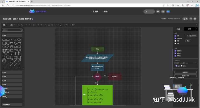Viewport: 200px width, 108px height.
Task: Click the zoom out magnifier icon
Action: (22, 25)
